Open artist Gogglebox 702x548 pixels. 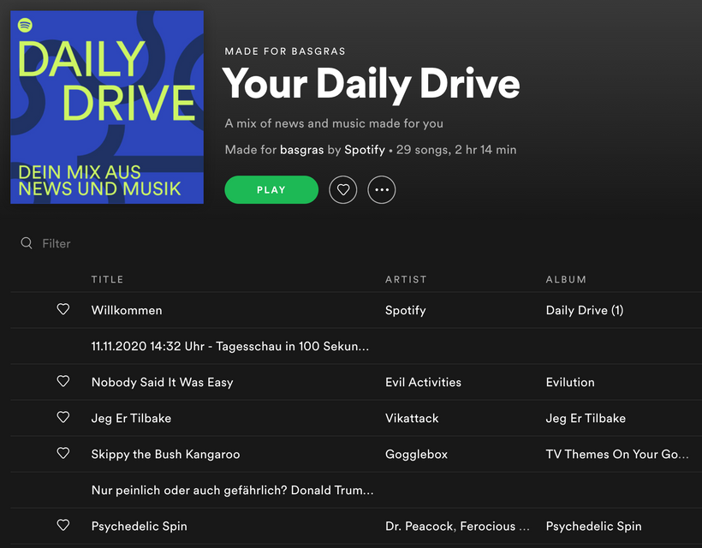click(416, 455)
